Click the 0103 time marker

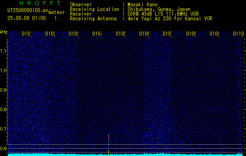(x=74, y=34)
